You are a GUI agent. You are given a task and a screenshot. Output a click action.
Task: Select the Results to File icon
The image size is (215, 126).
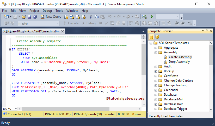coord(156,24)
